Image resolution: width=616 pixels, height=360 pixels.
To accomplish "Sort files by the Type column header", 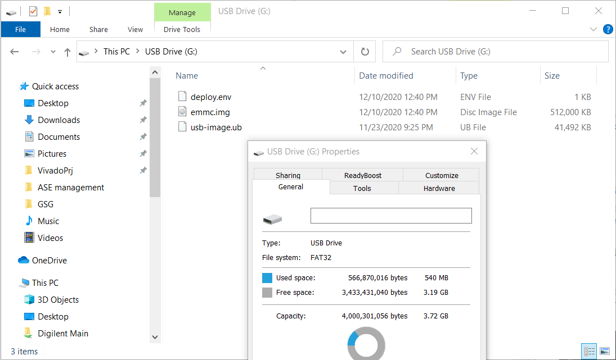I will tap(469, 76).
